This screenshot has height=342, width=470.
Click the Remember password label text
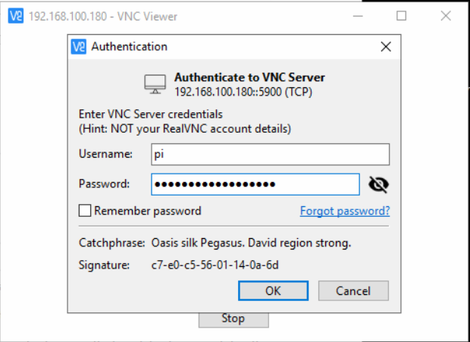point(148,211)
